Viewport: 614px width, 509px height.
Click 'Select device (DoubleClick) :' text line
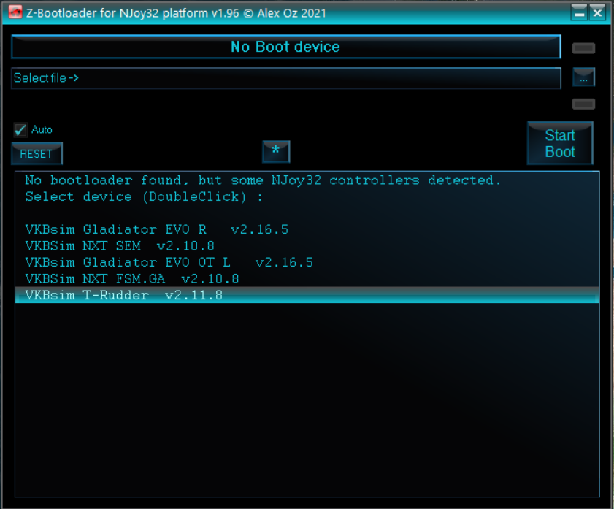point(144,196)
